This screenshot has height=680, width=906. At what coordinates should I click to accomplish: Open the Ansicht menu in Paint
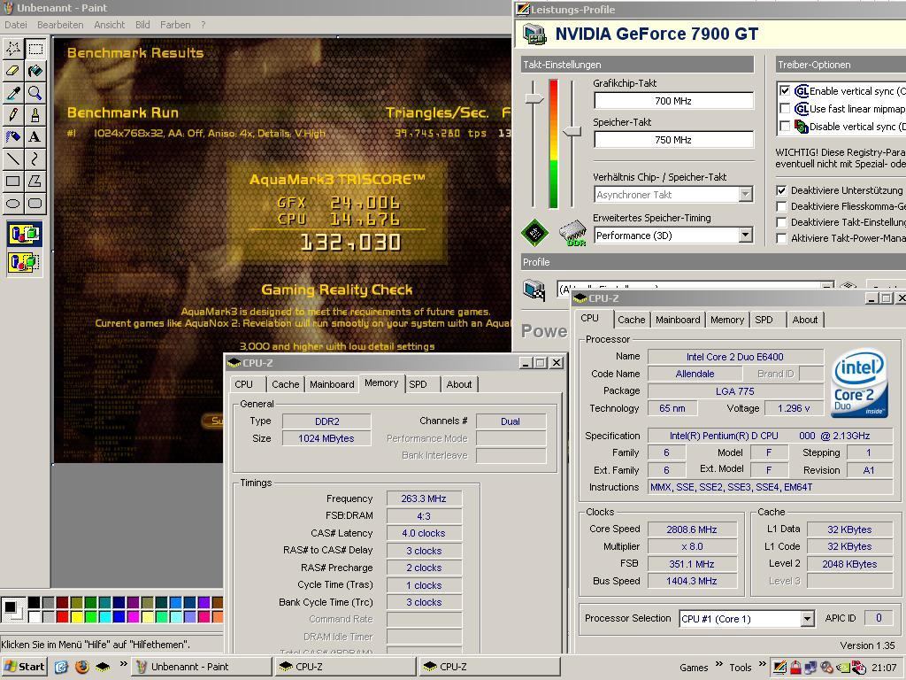[x=109, y=25]
